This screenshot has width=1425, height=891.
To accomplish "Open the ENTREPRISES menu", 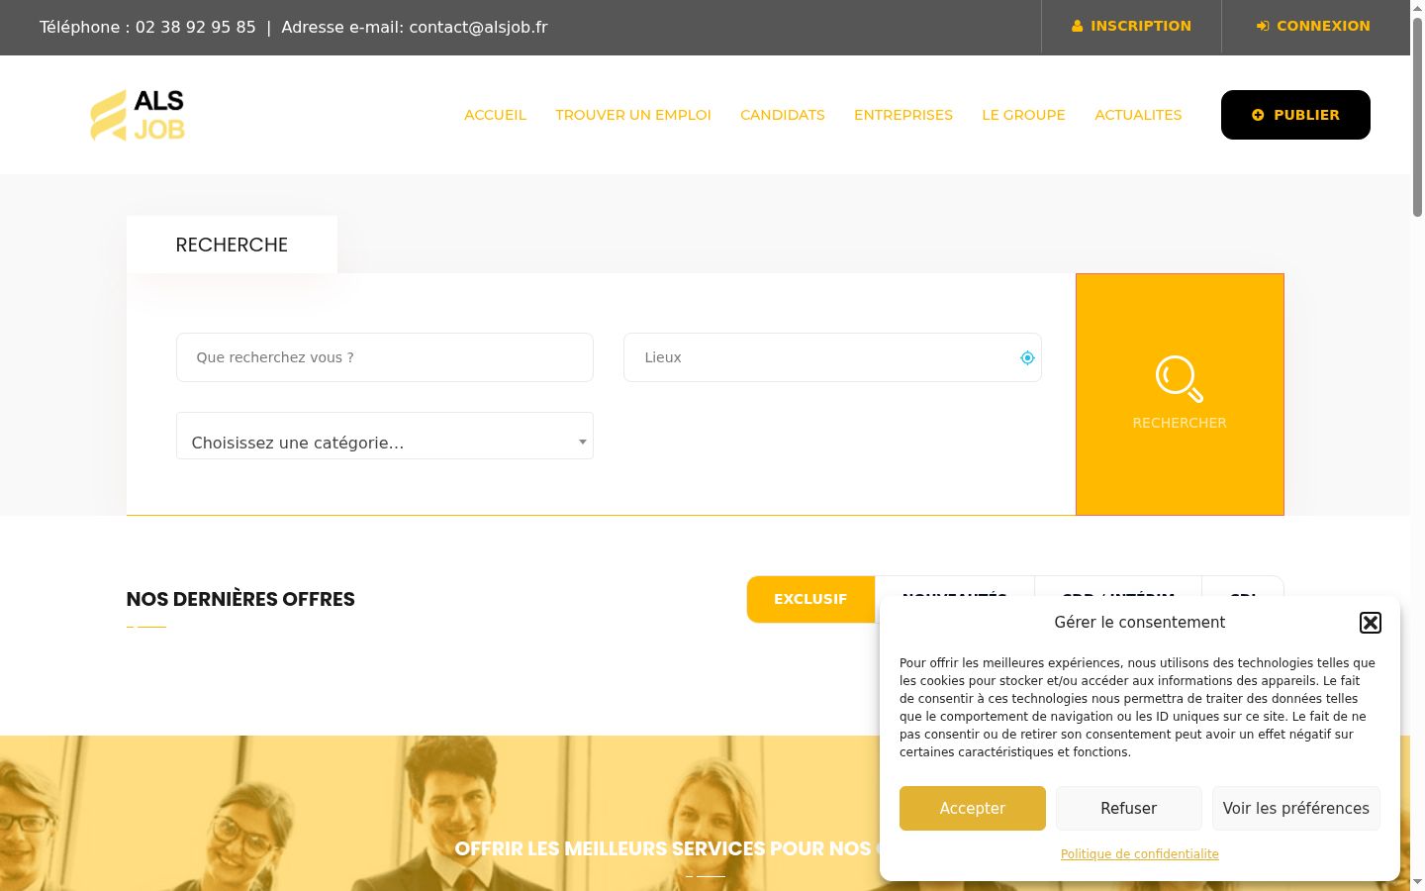I will [903, 115].
